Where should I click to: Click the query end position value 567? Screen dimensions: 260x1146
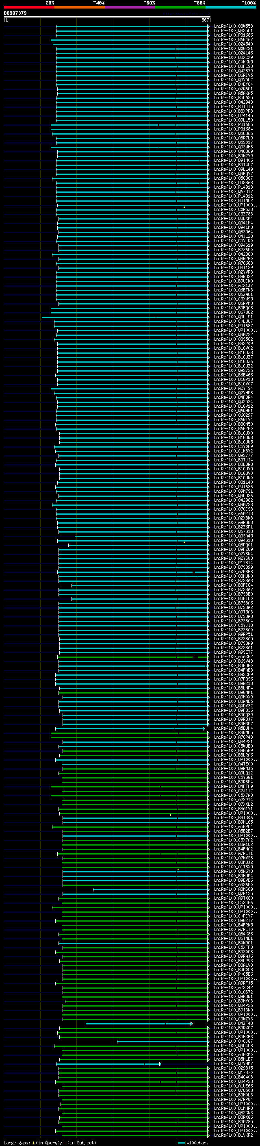(205, 20)
